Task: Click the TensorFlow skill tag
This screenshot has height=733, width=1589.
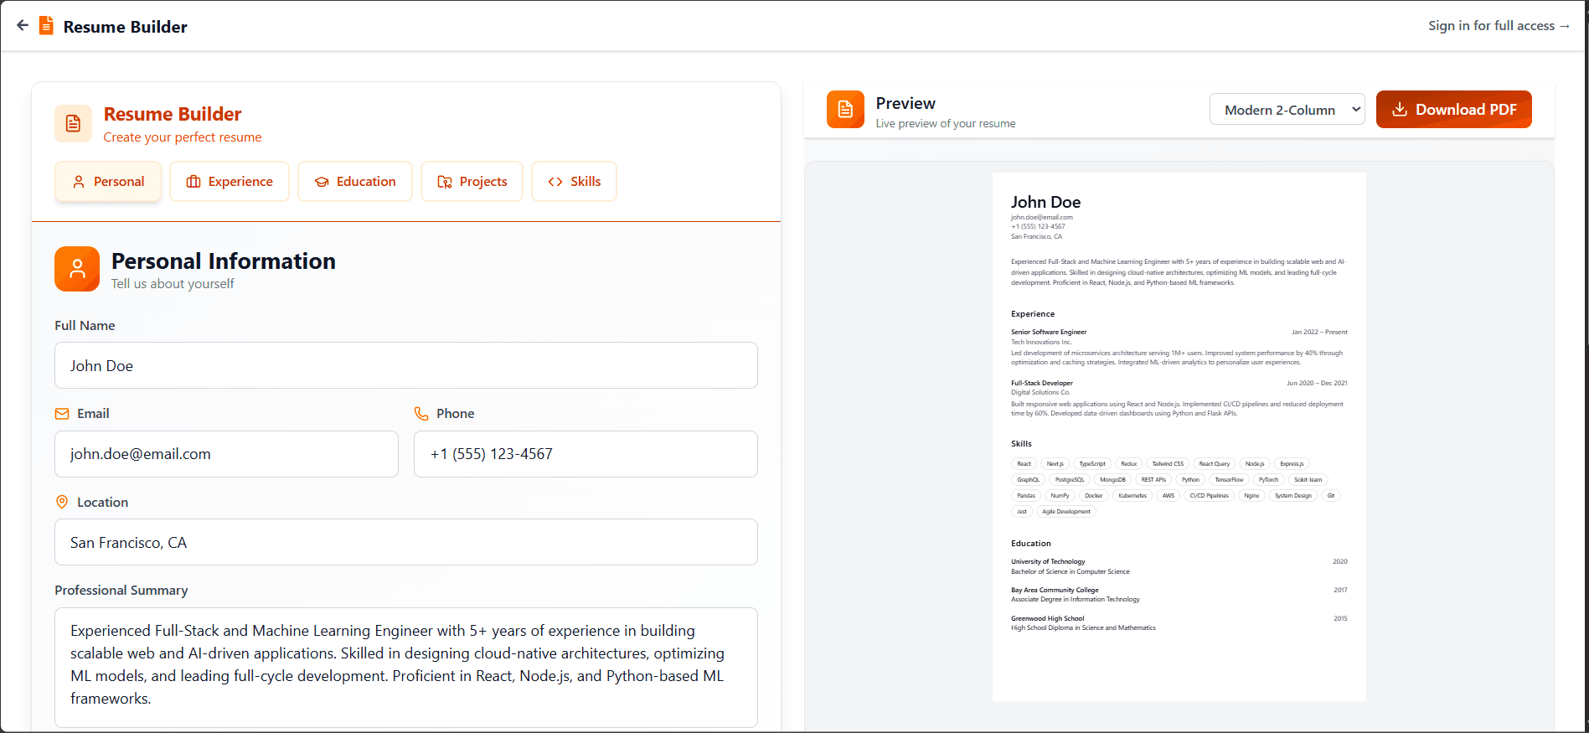Action: point(1229,480)
